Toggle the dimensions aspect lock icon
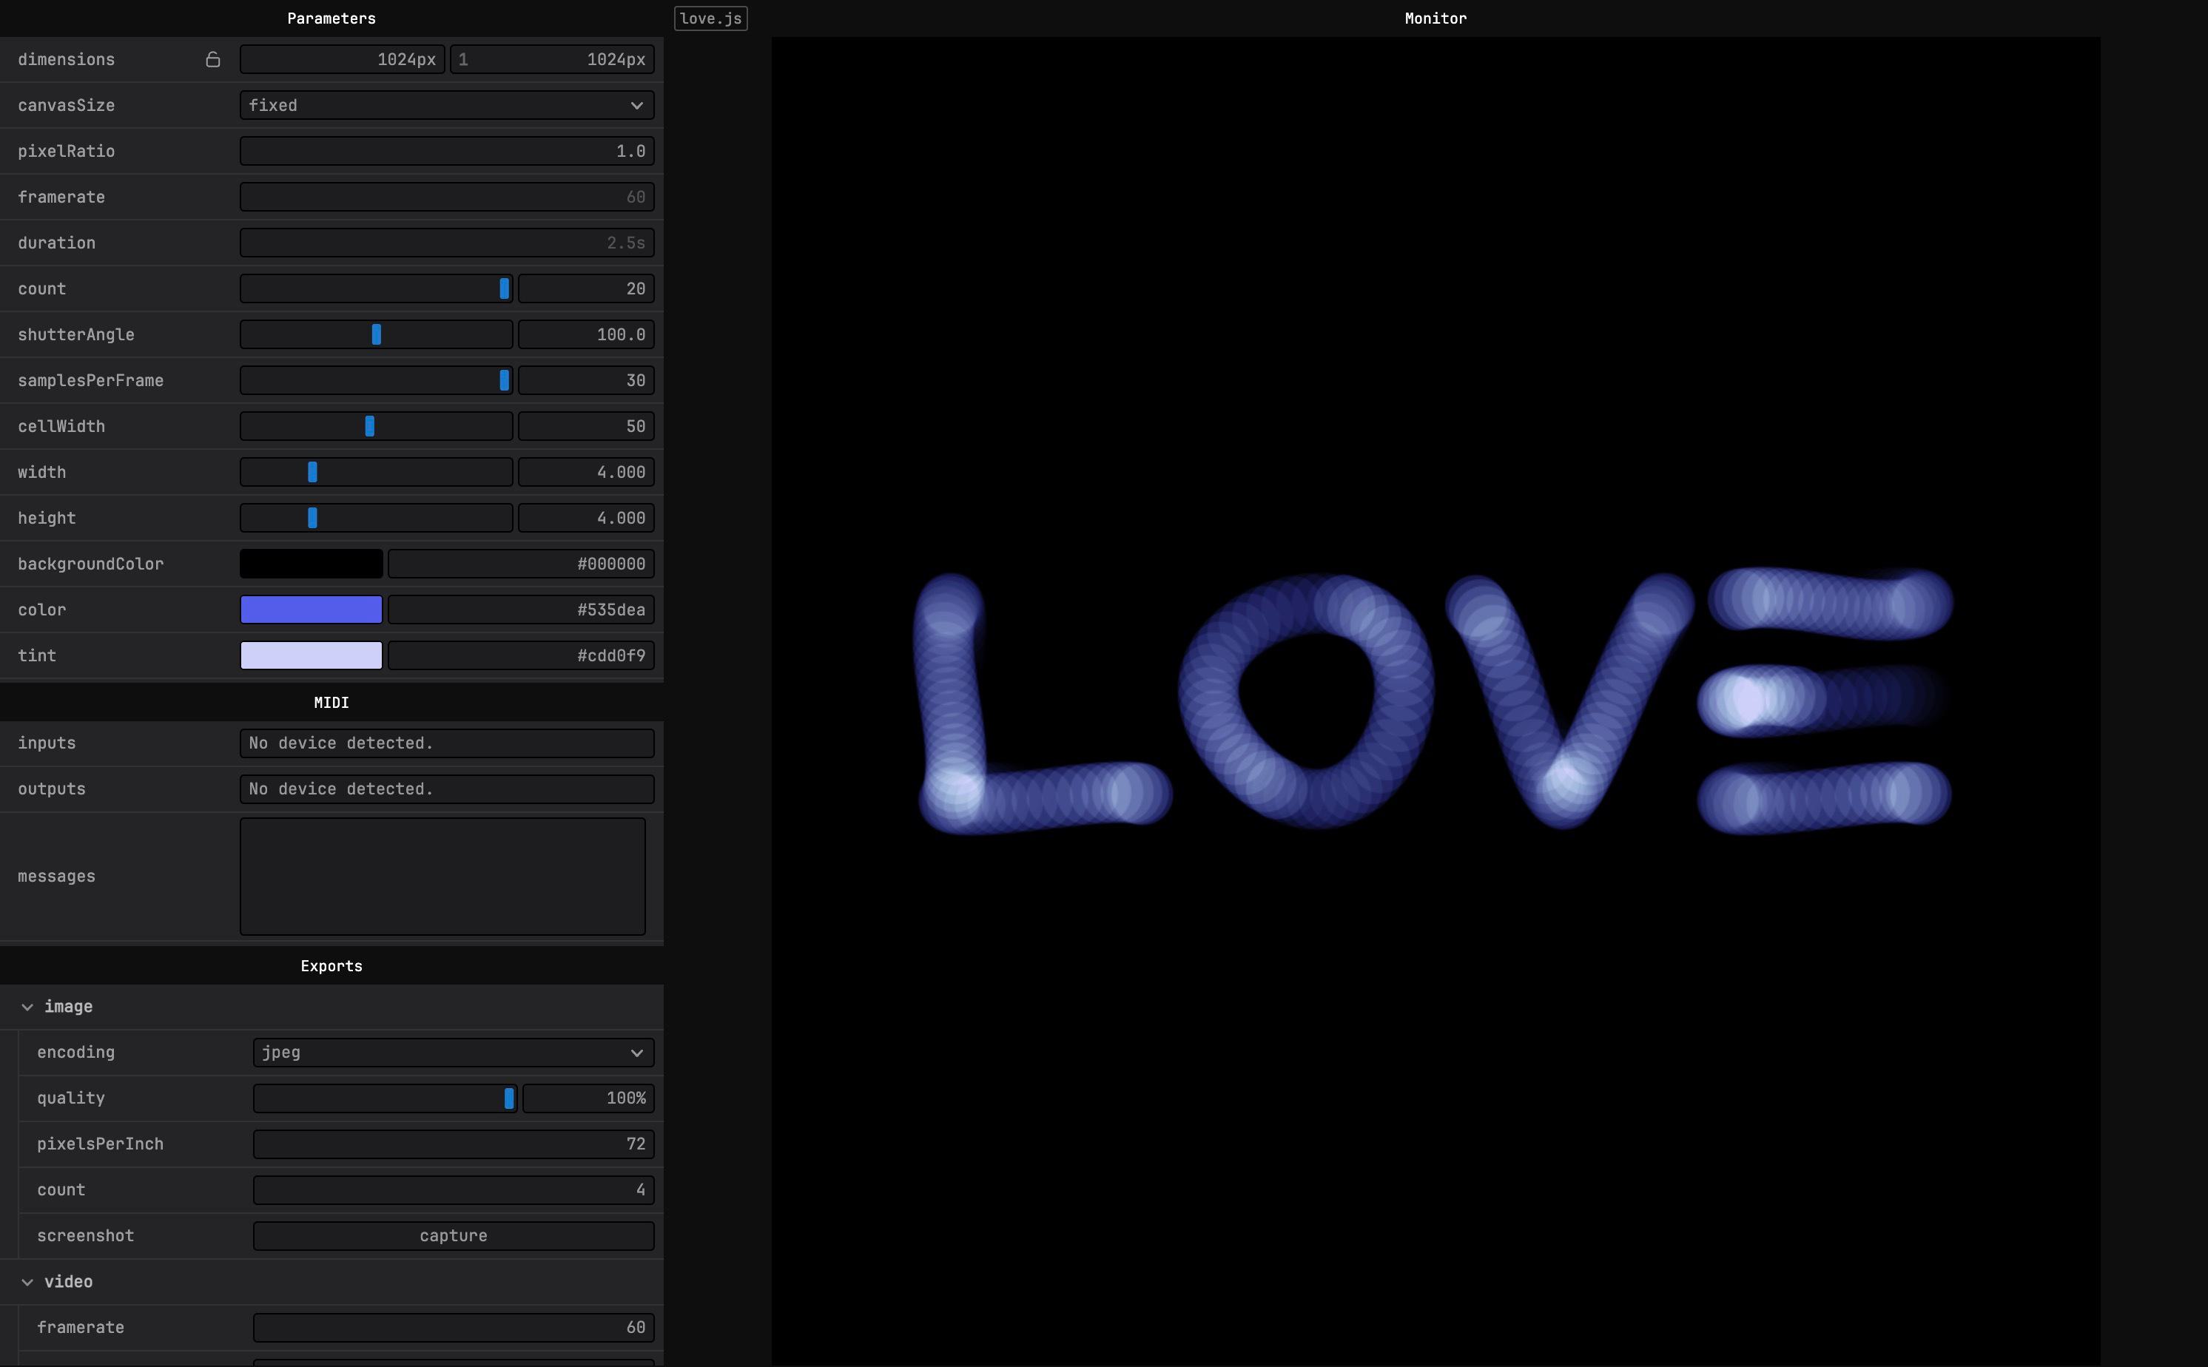The width and height of the screenshot is (2208, 1367). [212, 60]
